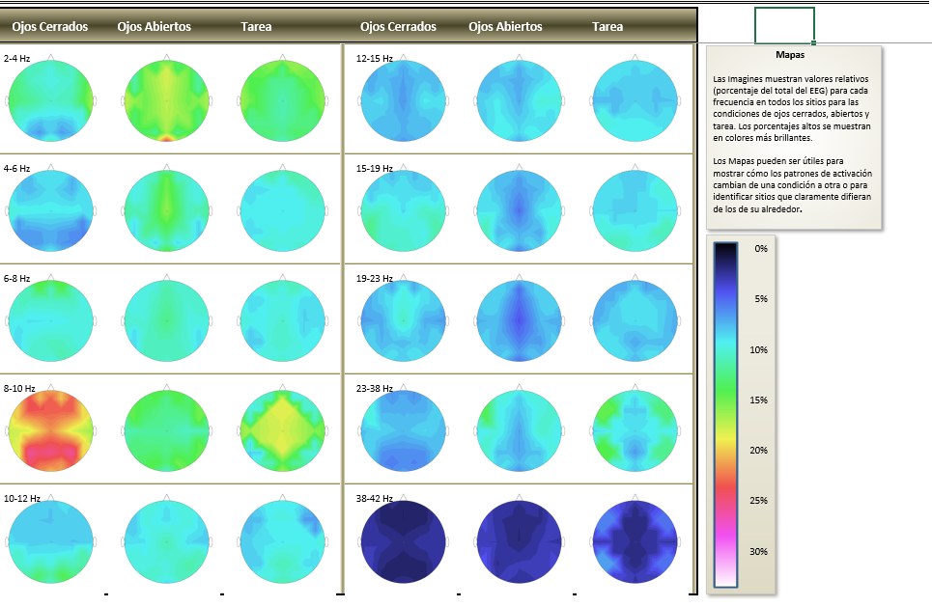Click the 12-15 Hz Ojos Cerrados map
The image size is (932, 607).
tap(403, 100)
